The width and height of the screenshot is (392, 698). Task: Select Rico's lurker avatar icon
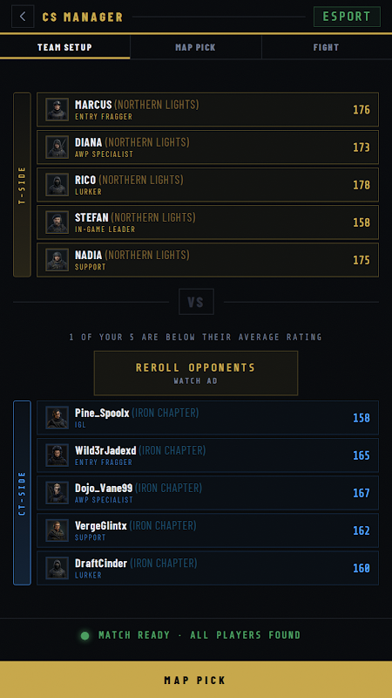57,185
